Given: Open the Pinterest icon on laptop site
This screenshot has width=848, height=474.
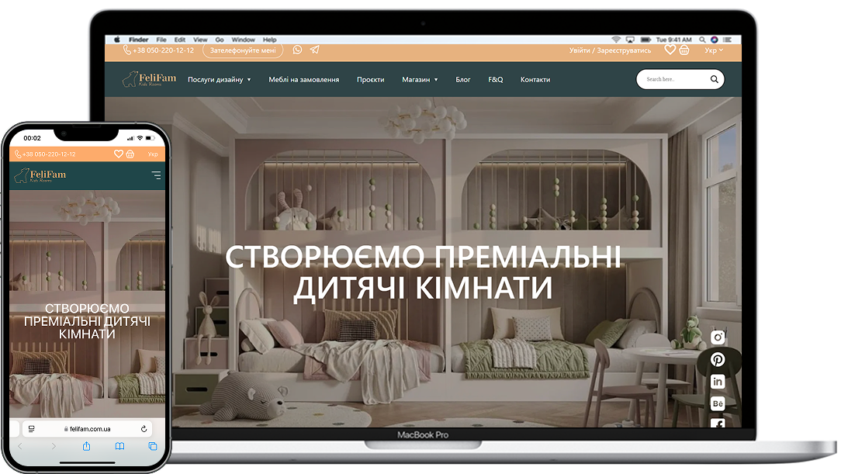Looking at the screenshot, I should (x=718, y=359).
